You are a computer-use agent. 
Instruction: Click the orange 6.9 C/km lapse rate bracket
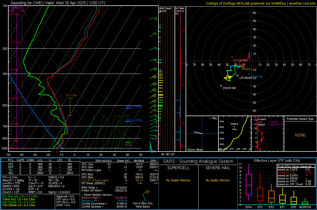coord(70,107)
